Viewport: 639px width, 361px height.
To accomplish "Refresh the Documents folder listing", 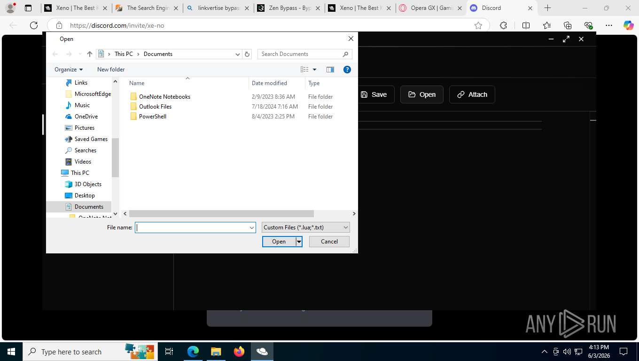I will pyautogui.click(x=247, y=54).
